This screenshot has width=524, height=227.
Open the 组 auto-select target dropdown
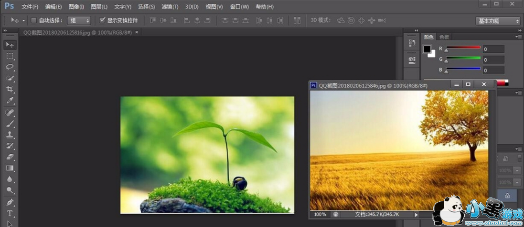pyautogui.click(x=79, y=20)
